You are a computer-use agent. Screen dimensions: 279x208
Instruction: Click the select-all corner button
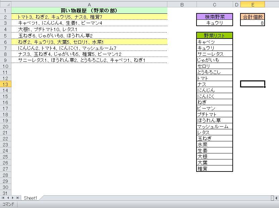[5, 4]
